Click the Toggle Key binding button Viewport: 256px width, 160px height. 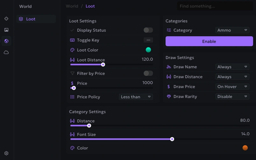point(148,40)
